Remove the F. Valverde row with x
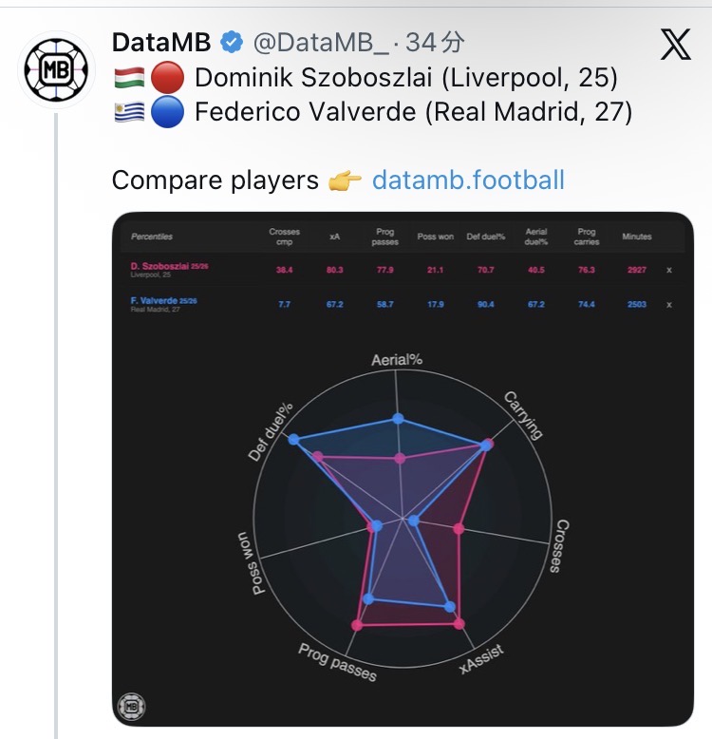 pos(668,304)
